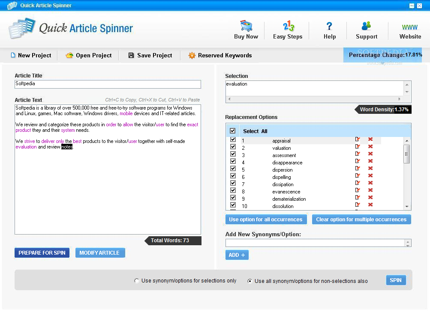The image size is (430, 312).
Task: Delete synonym 'assessment'
Action: [x=370, y=154]
